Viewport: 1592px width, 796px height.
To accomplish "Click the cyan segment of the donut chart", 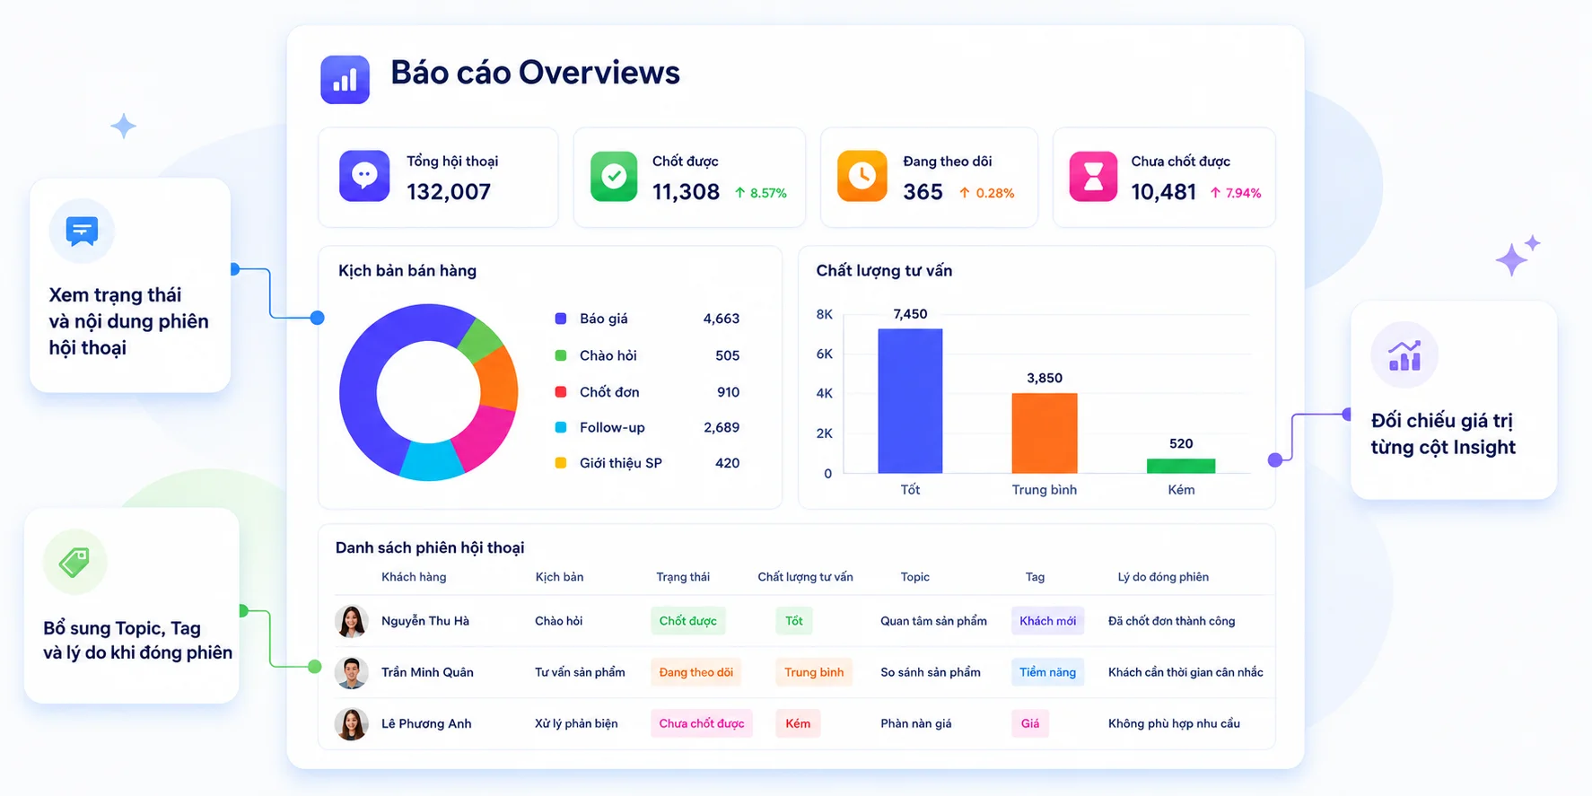I will 431,461.
